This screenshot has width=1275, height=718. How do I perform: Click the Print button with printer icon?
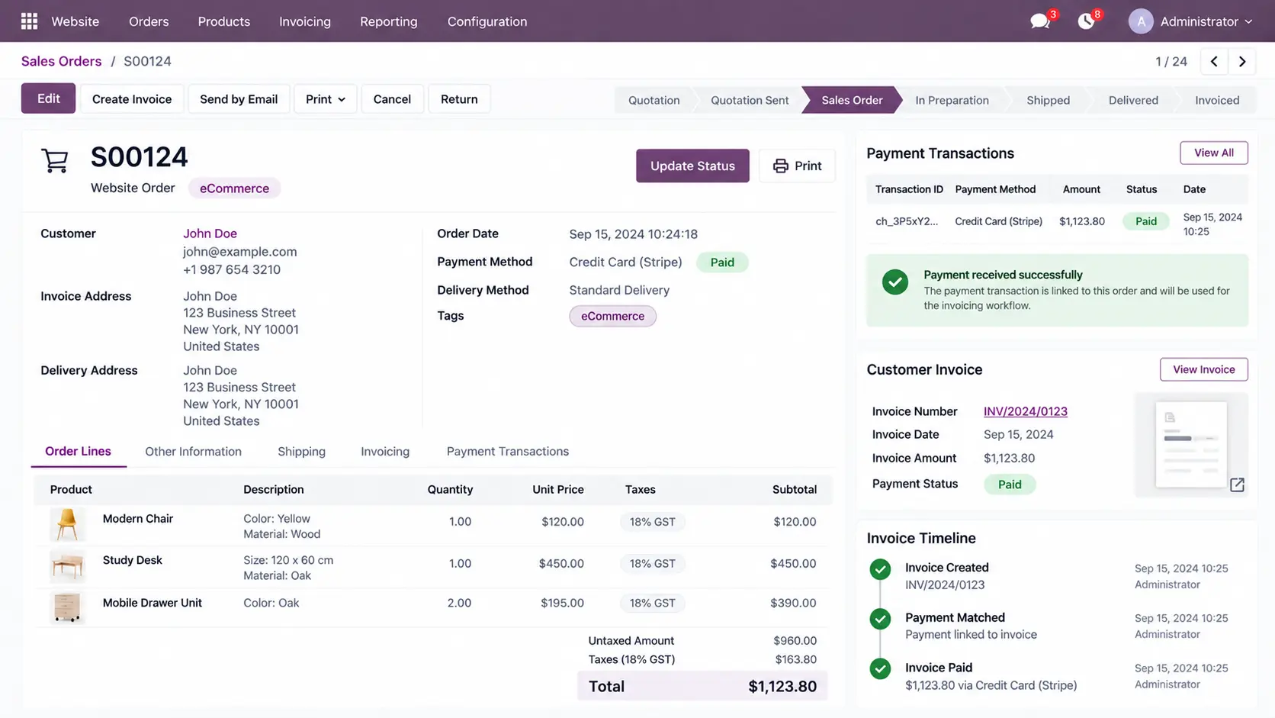pyautogui.click(x=797, y=166)
